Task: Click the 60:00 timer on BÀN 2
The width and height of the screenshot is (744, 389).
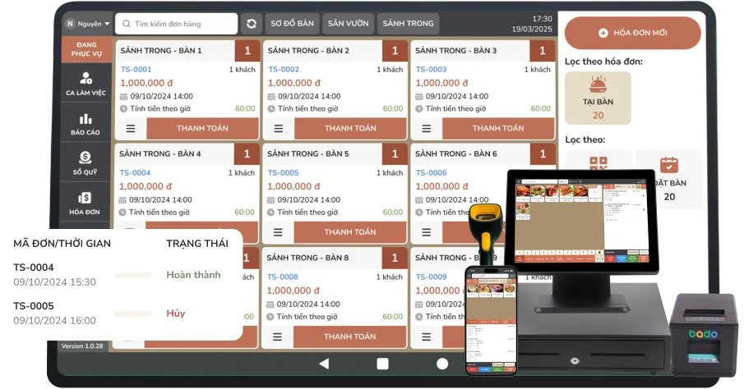Action: pos(393,109)
